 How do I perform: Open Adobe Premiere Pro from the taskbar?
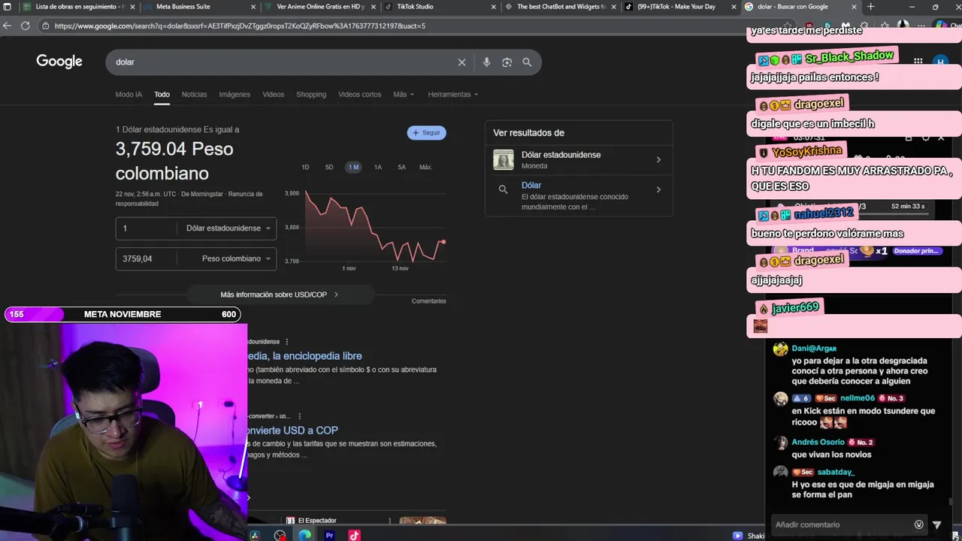329,535
